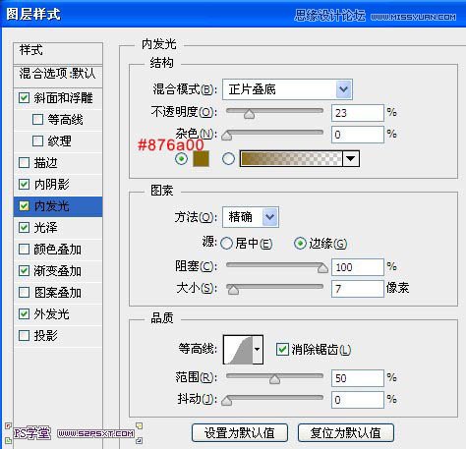This screenshot has width=466, height=449.
Task: Choose 边缘 as glow source
Action: click(x=300, y=244)
